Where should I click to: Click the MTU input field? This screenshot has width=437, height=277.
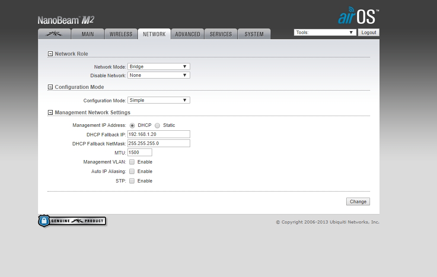click(x=140, y=152)
